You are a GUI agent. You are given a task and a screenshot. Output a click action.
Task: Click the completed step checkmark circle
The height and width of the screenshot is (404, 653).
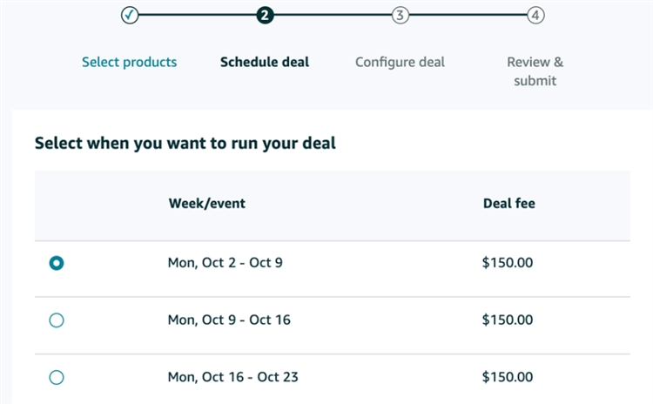point(130,16)
